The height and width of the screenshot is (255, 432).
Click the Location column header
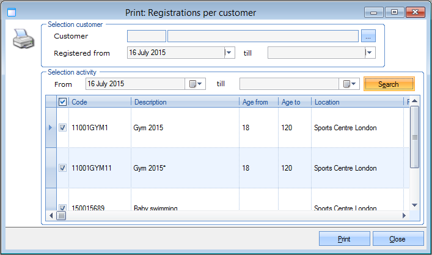[x=357, y=102]
